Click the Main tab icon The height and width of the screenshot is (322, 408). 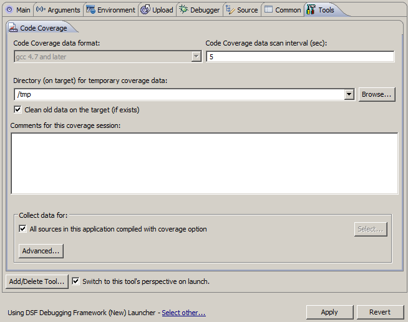9,10
